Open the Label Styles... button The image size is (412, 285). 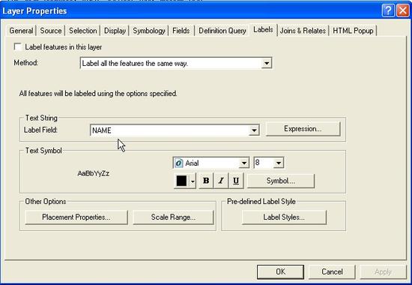point(284,217)
